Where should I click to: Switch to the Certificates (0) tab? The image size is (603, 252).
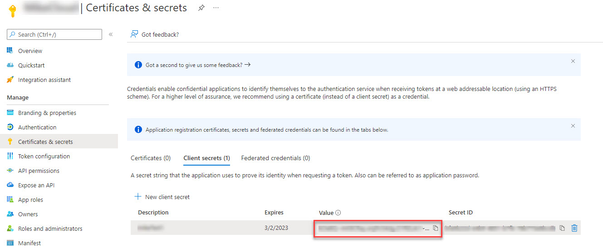pos(151,158)
